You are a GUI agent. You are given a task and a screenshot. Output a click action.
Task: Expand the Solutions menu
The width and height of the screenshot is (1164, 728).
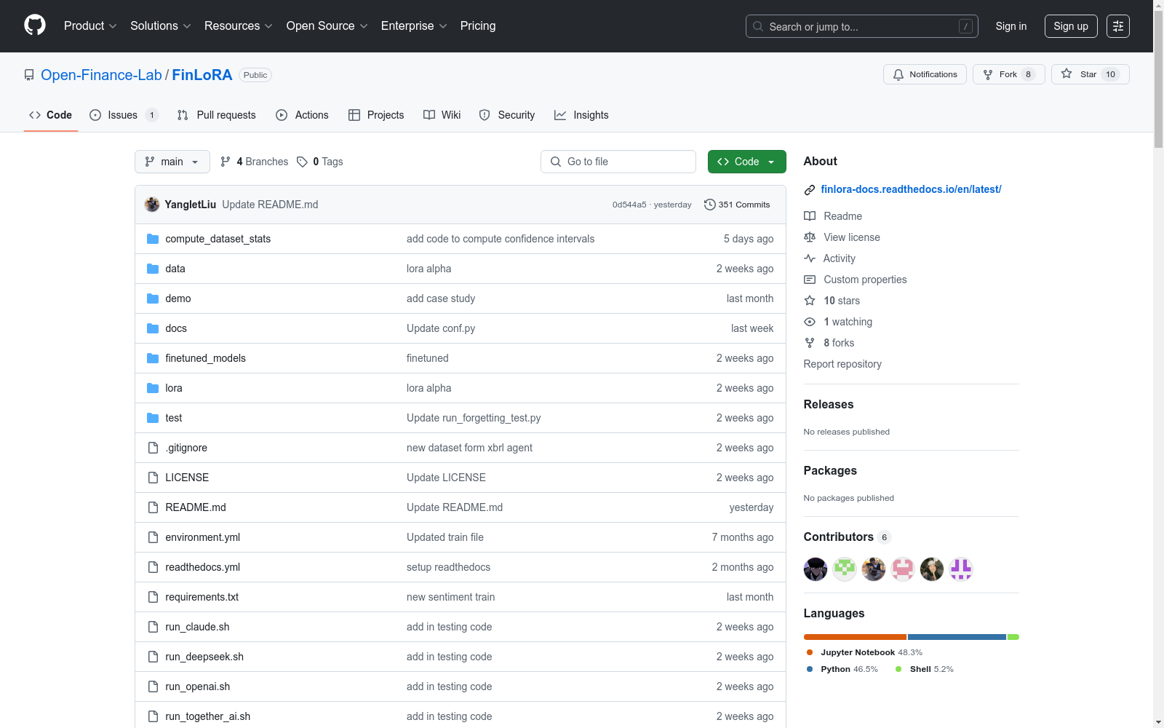(161, 25)
